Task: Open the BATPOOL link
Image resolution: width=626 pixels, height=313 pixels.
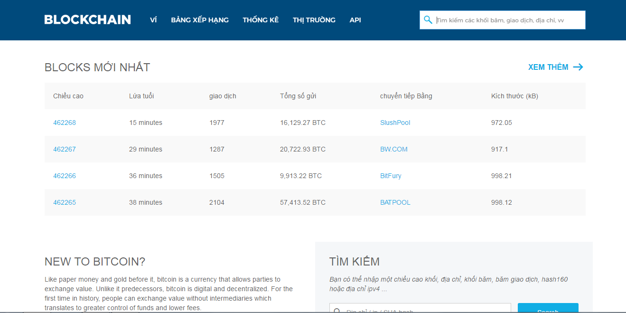Action: pyautogui.click(x=395, y=202)
